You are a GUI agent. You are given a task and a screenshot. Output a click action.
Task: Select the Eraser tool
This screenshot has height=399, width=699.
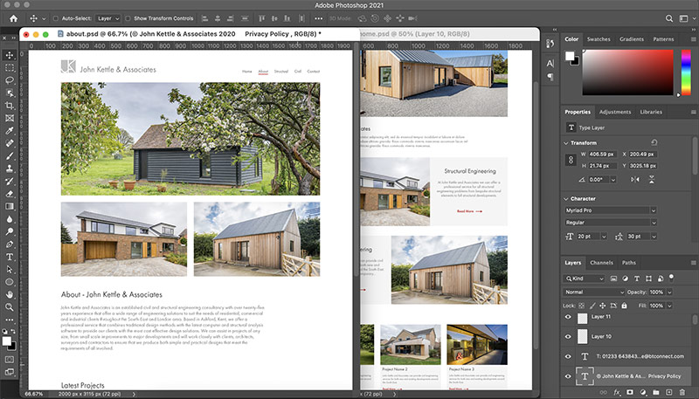(10, 194)
